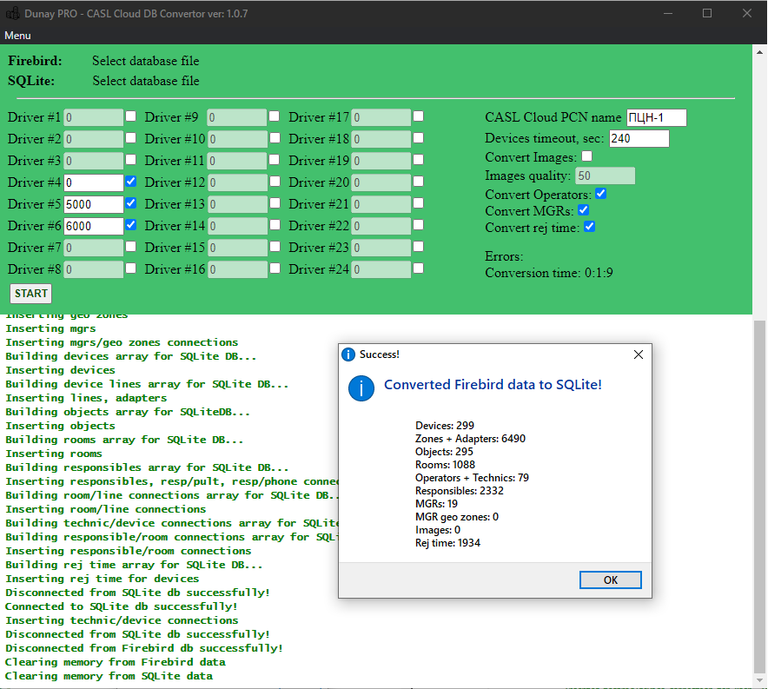The image size is (768, 689).
Task: Click the Driver #4 value field
Action: 94,182
